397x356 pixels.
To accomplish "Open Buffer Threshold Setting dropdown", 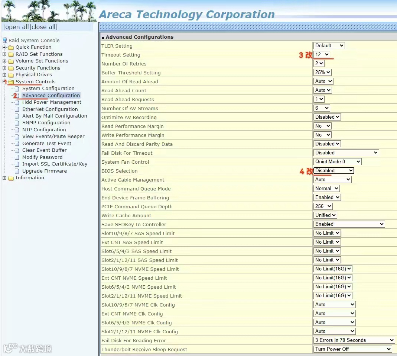I will coord(322,72).
